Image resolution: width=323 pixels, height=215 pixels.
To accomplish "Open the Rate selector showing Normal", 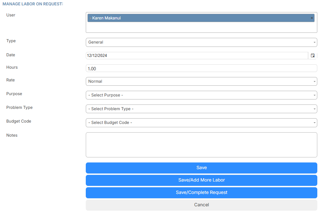I will click(x=201, y=81).
